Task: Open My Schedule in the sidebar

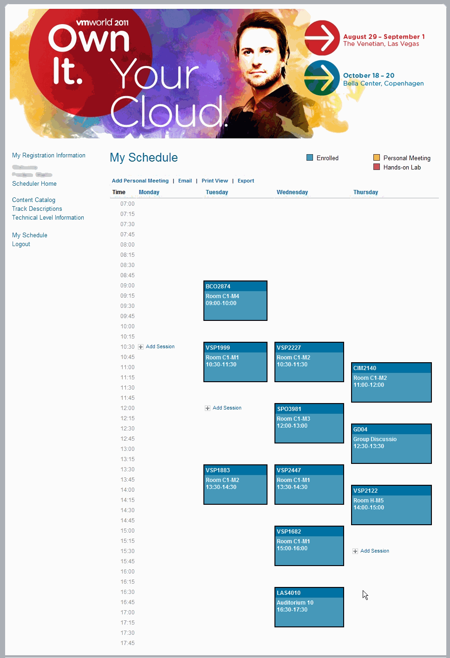Action: pyautogui.click(x=30, y=235)
